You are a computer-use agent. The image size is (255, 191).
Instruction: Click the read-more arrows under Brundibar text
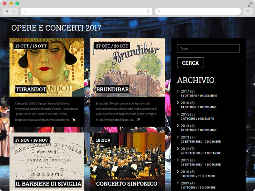point(138,120)
